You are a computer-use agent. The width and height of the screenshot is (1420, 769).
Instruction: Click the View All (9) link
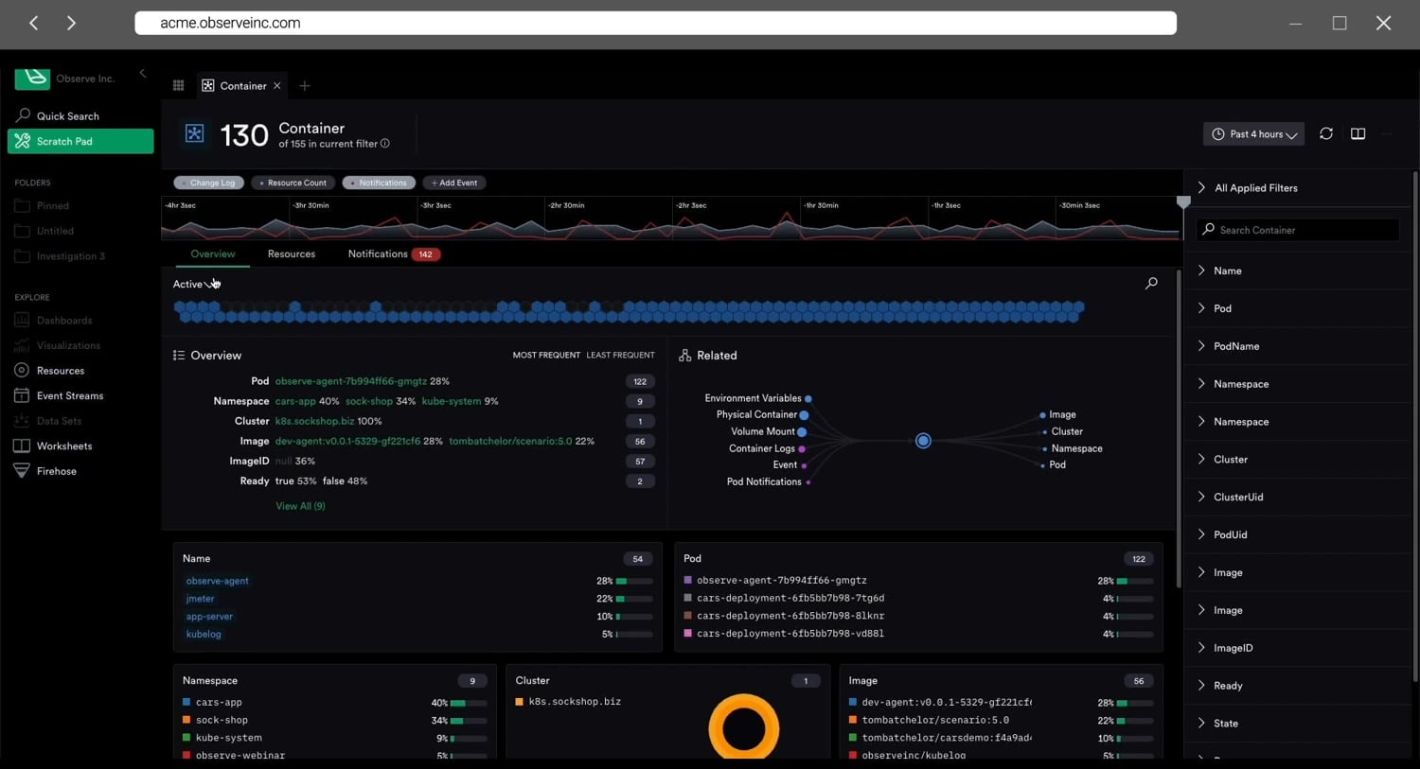click(300, 506)
